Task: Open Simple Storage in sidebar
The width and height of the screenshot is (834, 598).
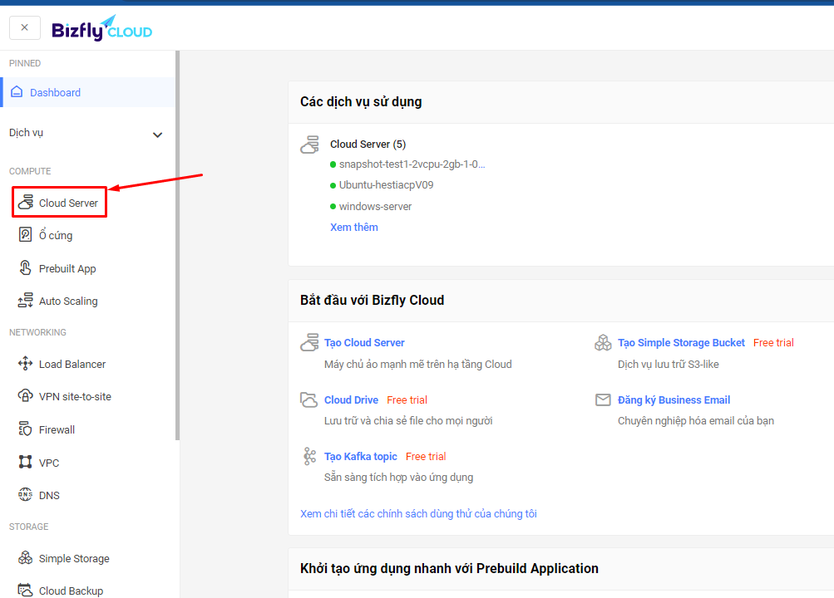Action: point(74,559)
